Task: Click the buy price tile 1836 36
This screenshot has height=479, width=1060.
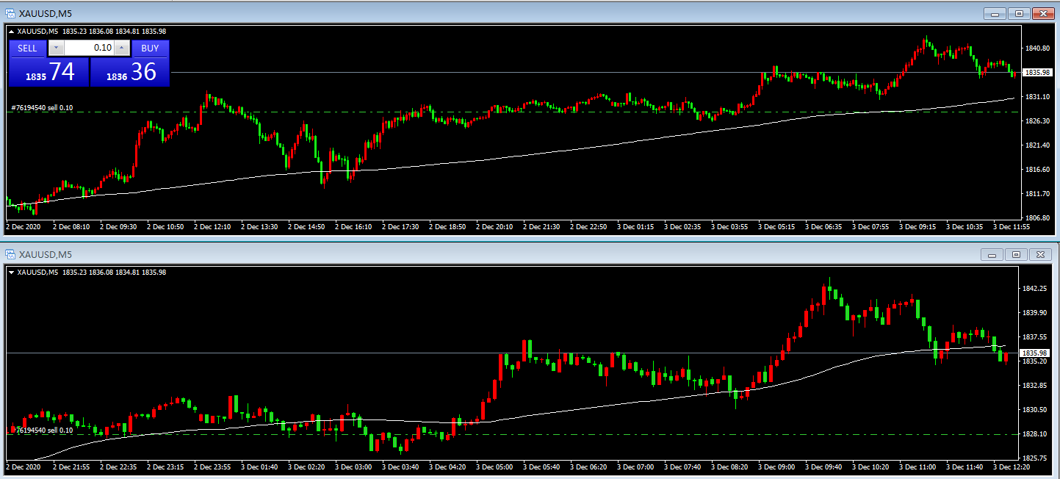Action: (130, 72)
